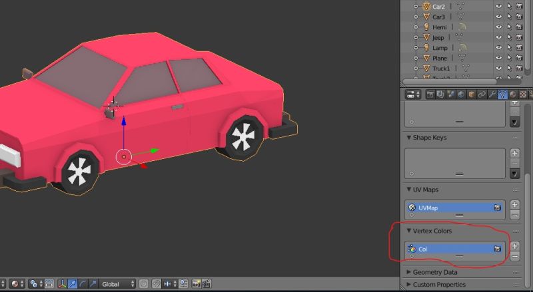Open the Texture checkerboard properties icon

[523, 94]
